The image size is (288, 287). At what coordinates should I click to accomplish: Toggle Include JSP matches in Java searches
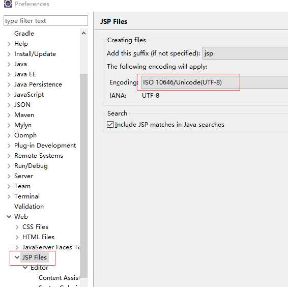pos(110,125)
